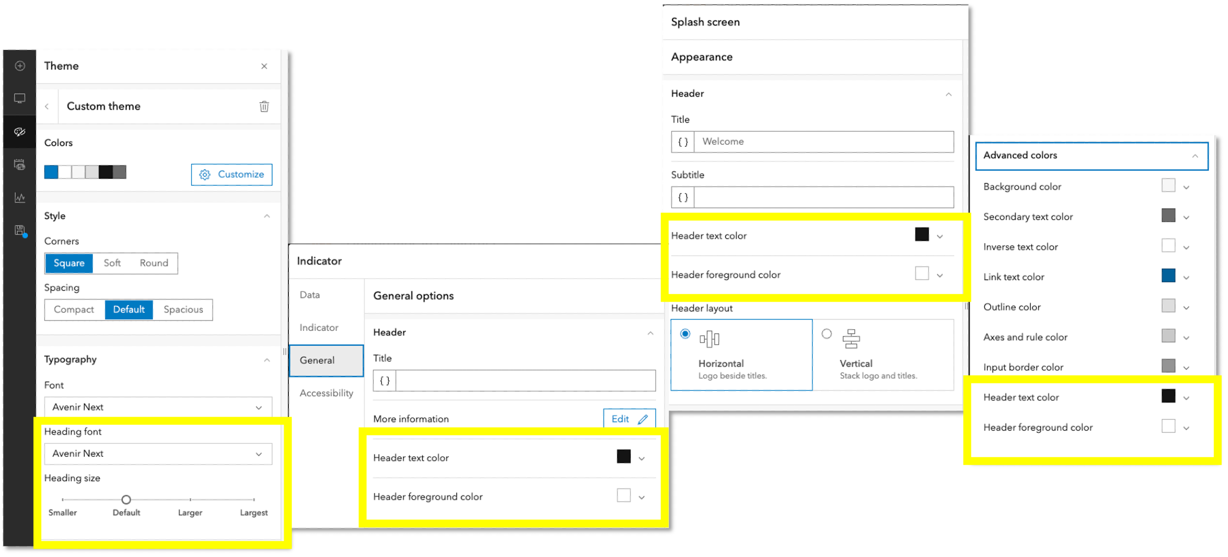Image resolution: width=1228 pixels, height=557 pixels.
Task: Click the Link text color swatch
Action: [1168, 276]
